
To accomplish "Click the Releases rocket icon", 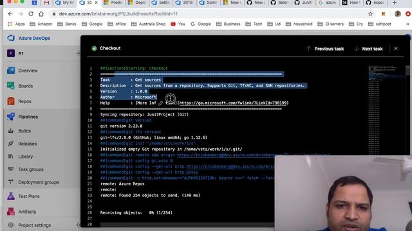I will pyautogui.click(x=11, y=144).
